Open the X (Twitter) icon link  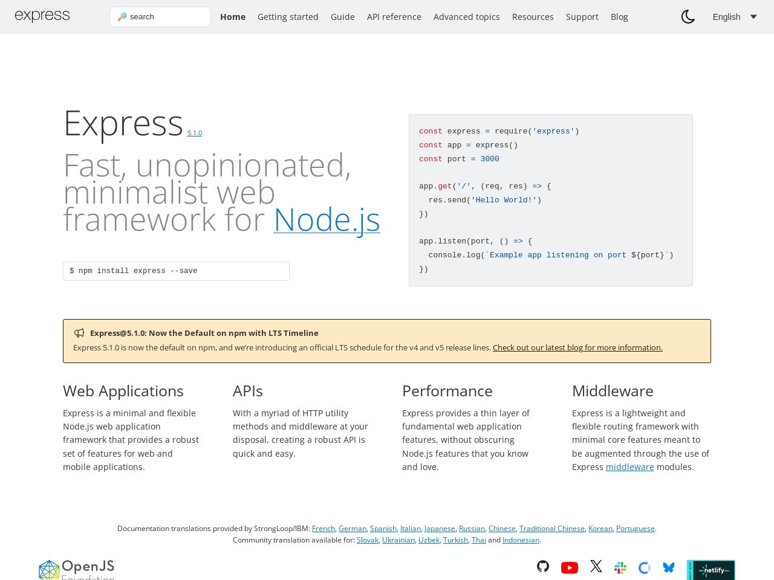596,566
